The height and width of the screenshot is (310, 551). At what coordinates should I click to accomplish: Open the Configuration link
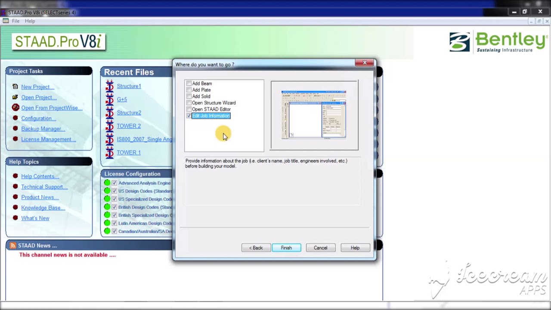[x=38, y=118]
